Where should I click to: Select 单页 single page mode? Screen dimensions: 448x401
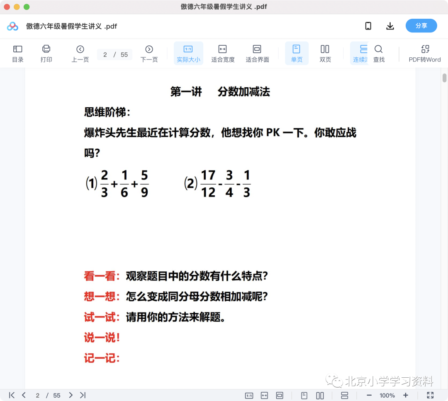(297, 54)
